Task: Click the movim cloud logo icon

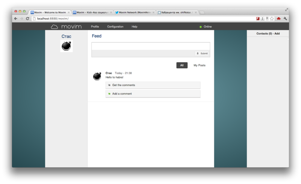Action: pyautogui.click(x=54, y=27)
